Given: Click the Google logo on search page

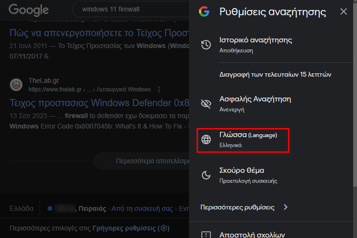Looking at the screenshot, I should tap(29, 10).
